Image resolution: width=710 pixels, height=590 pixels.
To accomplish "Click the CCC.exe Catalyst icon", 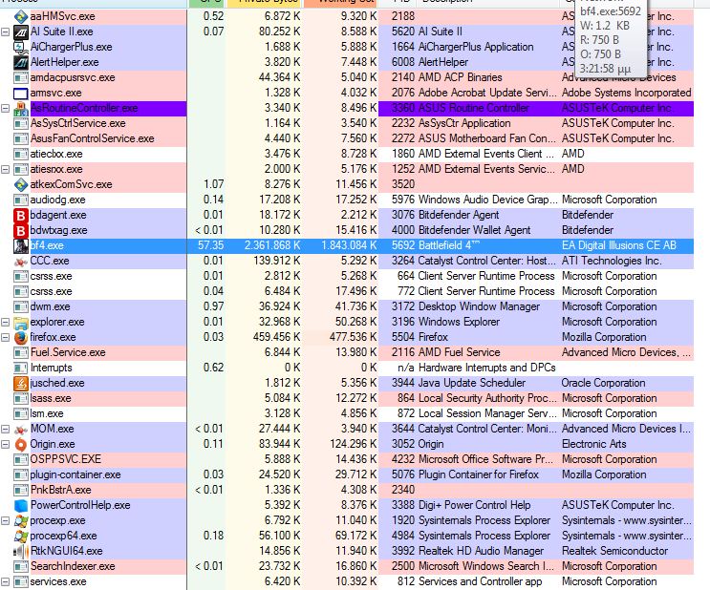I will [21, 261].
